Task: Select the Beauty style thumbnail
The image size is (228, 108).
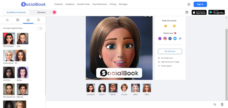Action: 23,89
